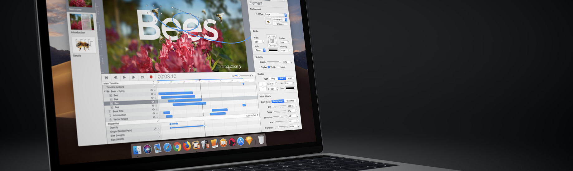Click the Saturation slider

coord(280,116)
